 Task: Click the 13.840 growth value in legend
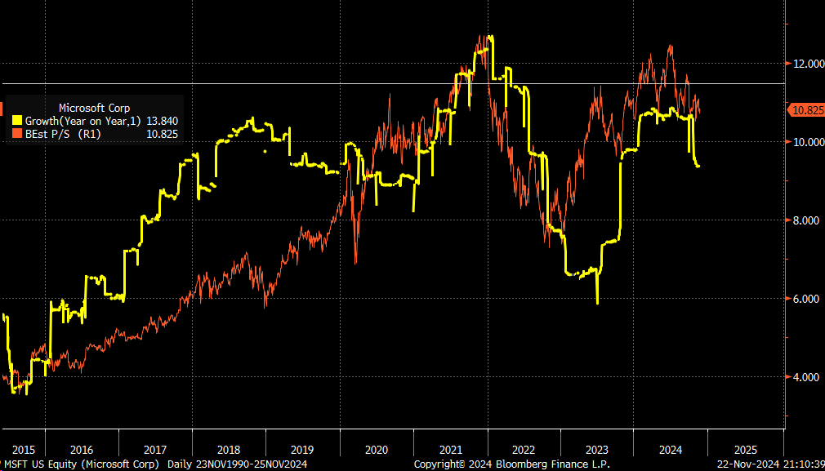[x=163, y=122]
